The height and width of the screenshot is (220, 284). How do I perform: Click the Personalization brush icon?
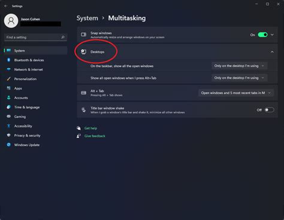[9, 79]
